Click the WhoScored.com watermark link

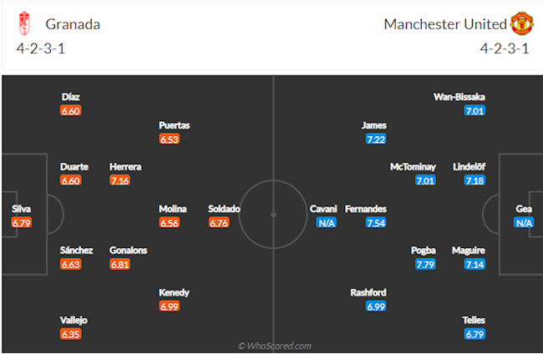(x=274, y=345)
